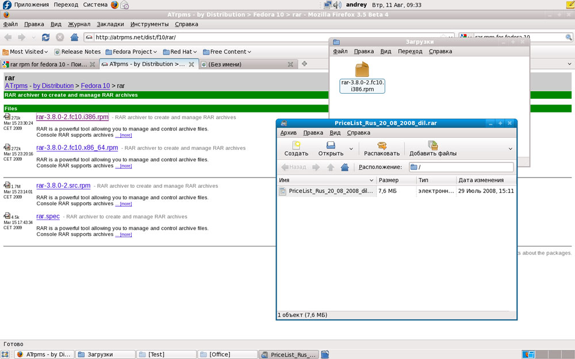Open Архив menu in archive manager
This screenshot has width=575, height=359.
click(x=288, y=133)
